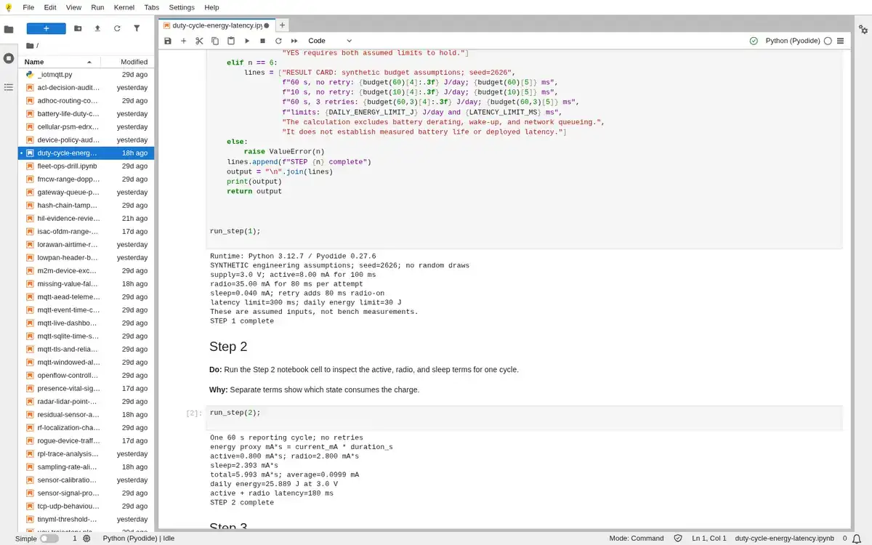Insert a cell below with plus icon

pos(184,41)
